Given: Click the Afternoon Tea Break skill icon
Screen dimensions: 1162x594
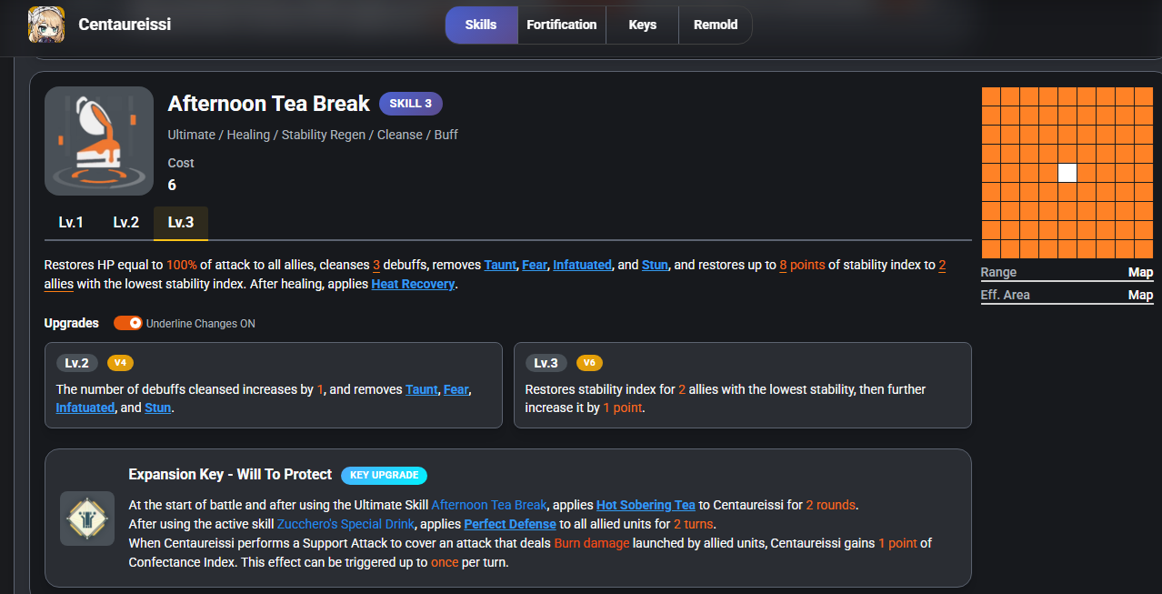Looking at the screenshot, I should [99, 141].
